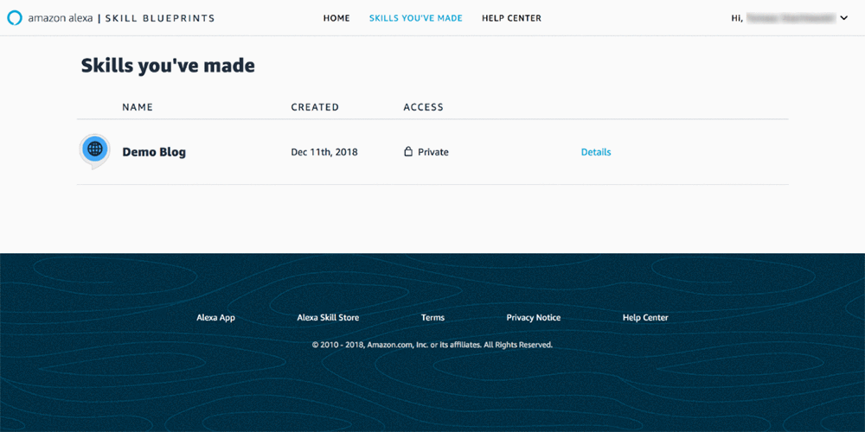The width and height of the screenshot is (865, 432).
Task: Click the SKILL BLUEPRINTS header title
Action: [x=161, y=18]
